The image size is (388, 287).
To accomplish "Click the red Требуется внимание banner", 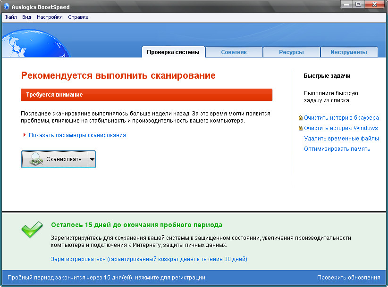I will click(146, 95).
